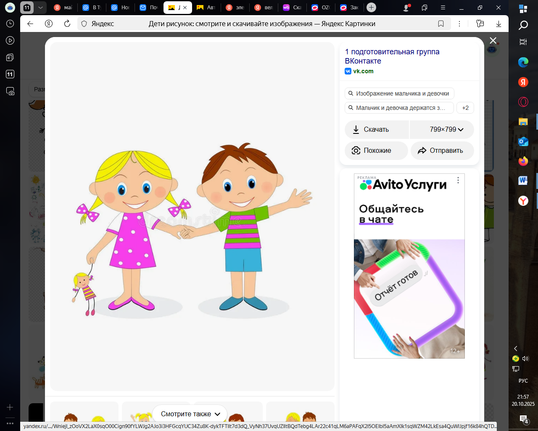This screenshot has width=538, height=431.
Task: Open the Word icon in the taskbar
Action: (523, 181)
